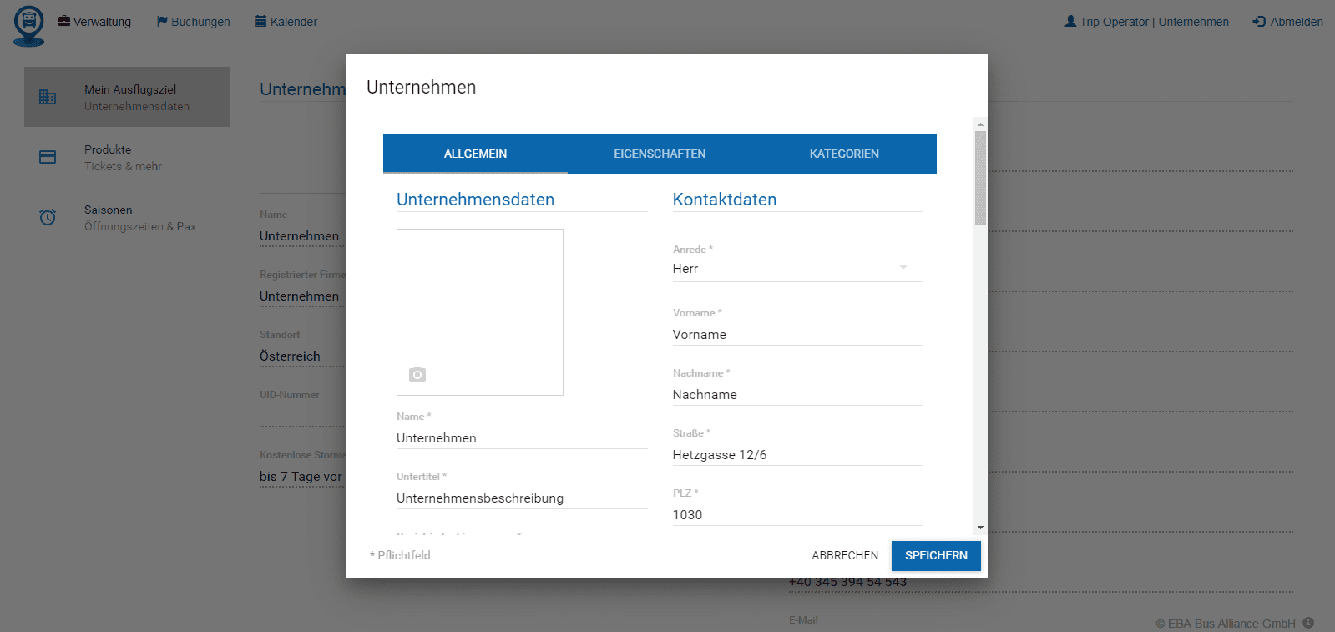Click the card icon beside Produkte
The height and width of the screenshot is (632, 1335).
point(48,157)
